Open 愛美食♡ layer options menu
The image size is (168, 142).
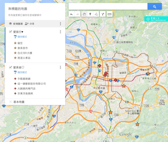click(x=60, y=67)
